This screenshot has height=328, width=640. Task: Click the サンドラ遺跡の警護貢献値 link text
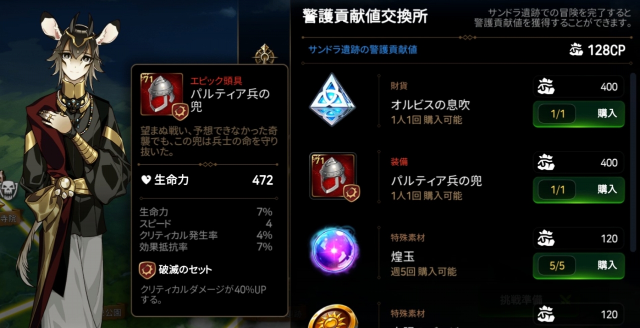[363, 49]
